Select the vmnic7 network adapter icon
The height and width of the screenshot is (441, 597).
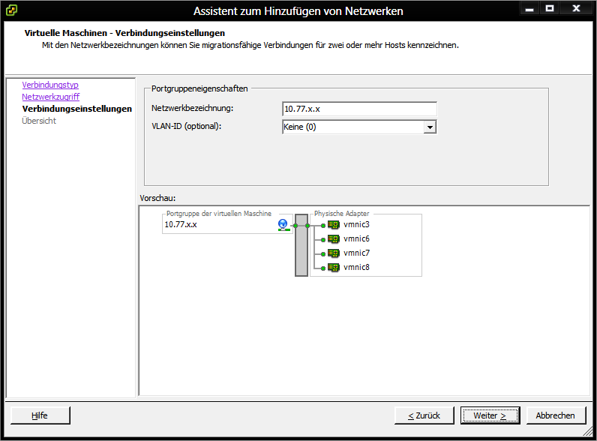click(334, 253)
